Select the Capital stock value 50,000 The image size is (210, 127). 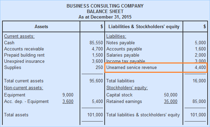(x=171, y=95)
